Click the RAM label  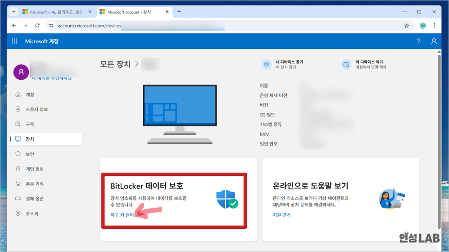(x=264, y=134)
